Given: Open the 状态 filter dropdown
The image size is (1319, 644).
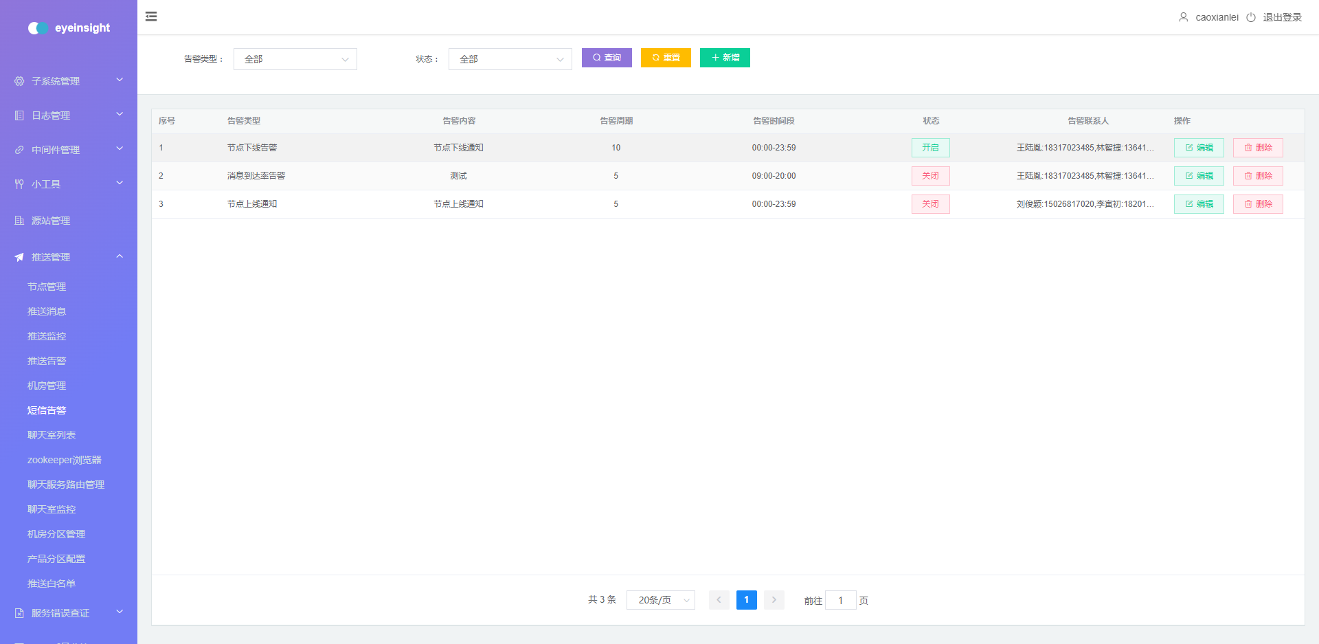Looking at the screenshot, I should (x=510, y=59).
